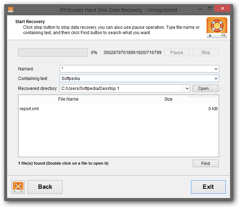
Task: Click the Start Recovery heading
Action: (30, 22)
